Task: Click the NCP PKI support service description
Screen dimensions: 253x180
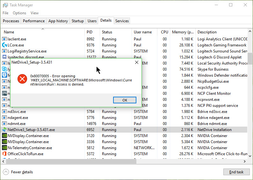Action: coord(218,106)
